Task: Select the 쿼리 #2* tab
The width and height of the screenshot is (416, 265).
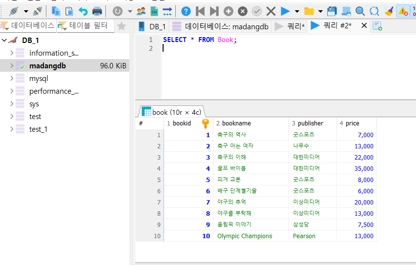Action: coord(337,26)
